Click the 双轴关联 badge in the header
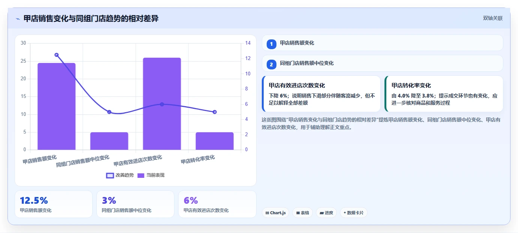 (x=492, y=18)
